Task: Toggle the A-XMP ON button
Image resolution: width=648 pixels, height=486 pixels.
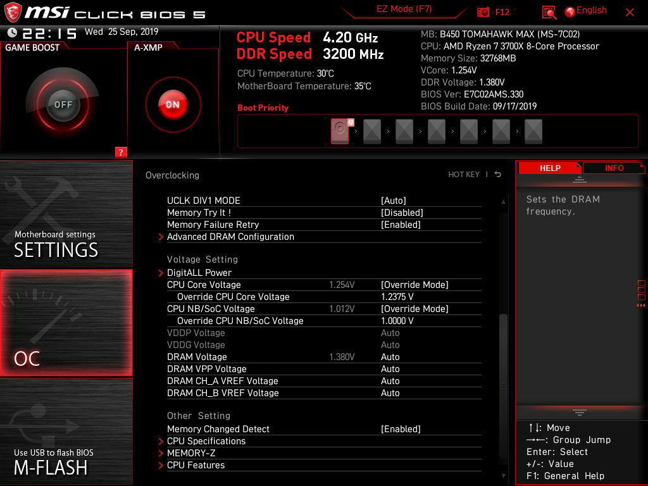Action: pyautogui.click(x=173, y=104)
